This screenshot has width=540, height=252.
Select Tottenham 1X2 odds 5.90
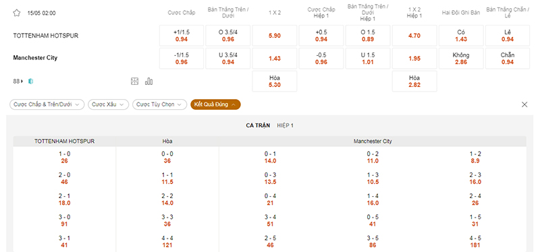[275, 36]
